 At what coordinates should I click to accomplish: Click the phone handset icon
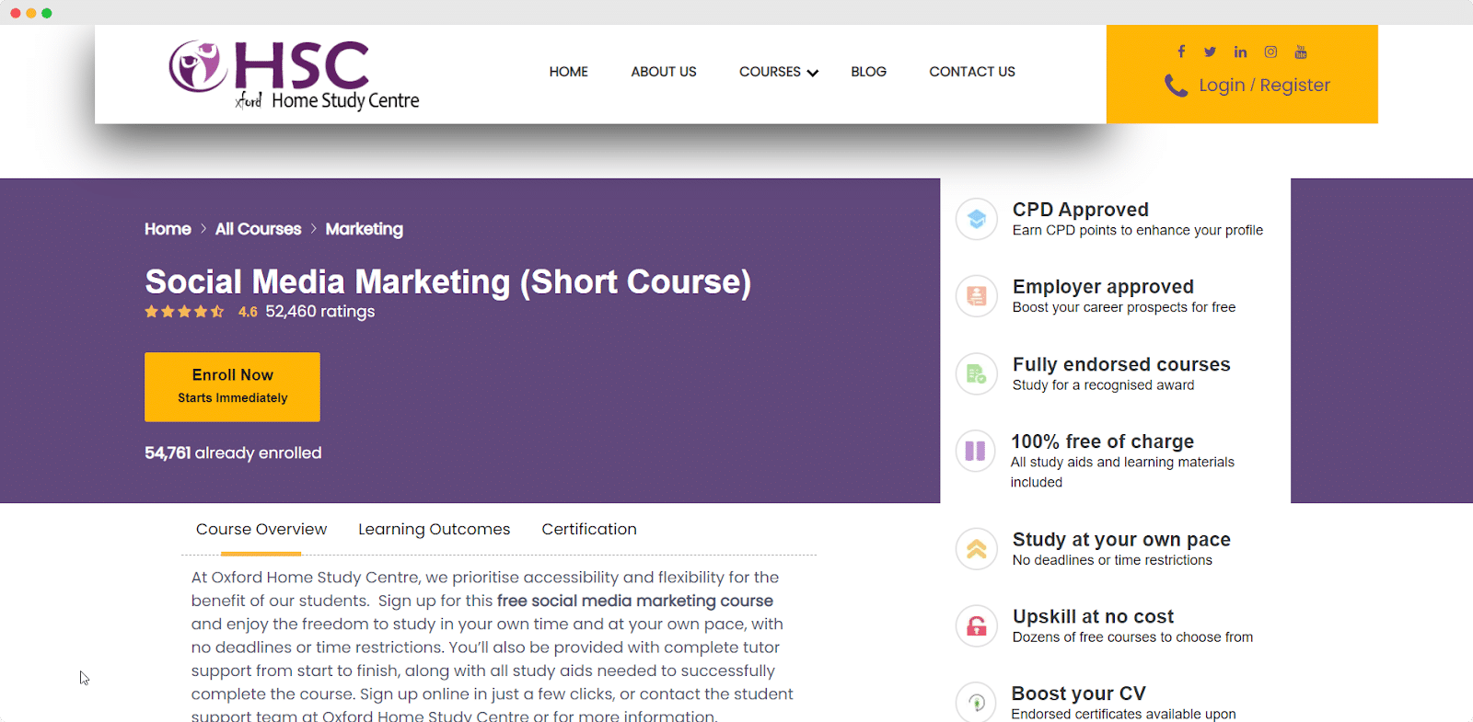1176,86
